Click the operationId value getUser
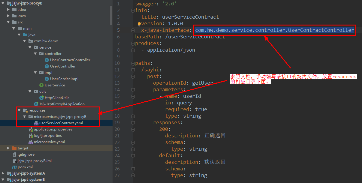The width and height of the screenshot is (362, 183). tap(203, 83)
